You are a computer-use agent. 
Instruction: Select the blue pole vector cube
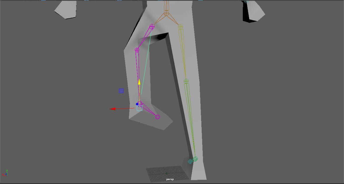tap(121, 91)
